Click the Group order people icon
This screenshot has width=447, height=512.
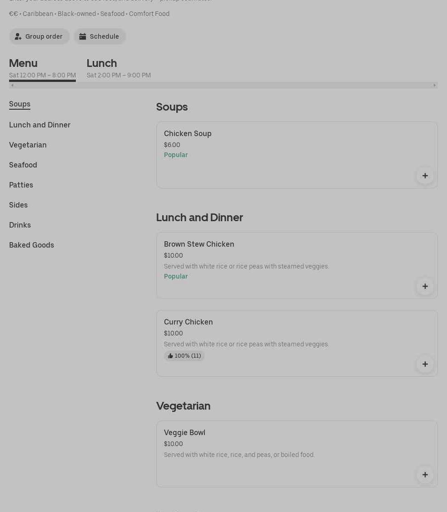tap(18, 36)
